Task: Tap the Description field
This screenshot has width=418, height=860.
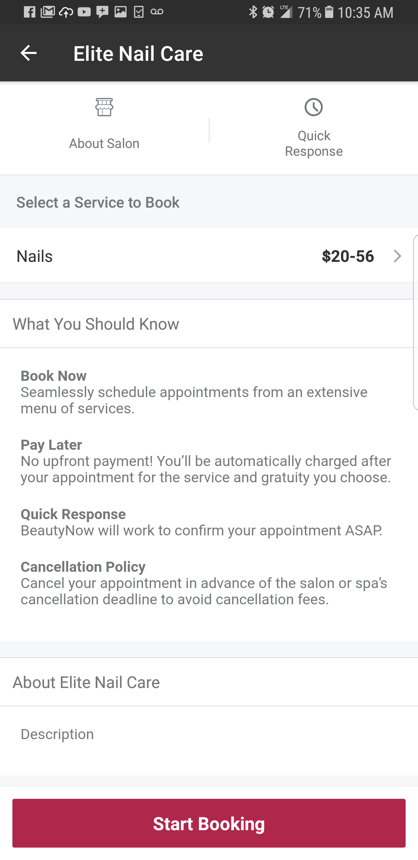Action: point(57,734)
